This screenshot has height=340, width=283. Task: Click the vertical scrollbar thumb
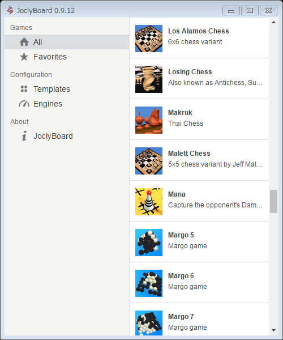point(274,201)
